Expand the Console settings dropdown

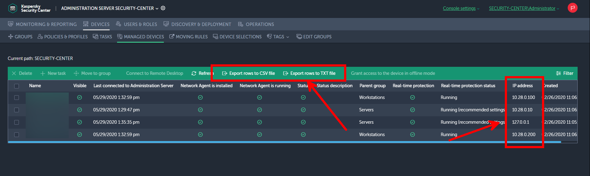[x=461, y=8]
